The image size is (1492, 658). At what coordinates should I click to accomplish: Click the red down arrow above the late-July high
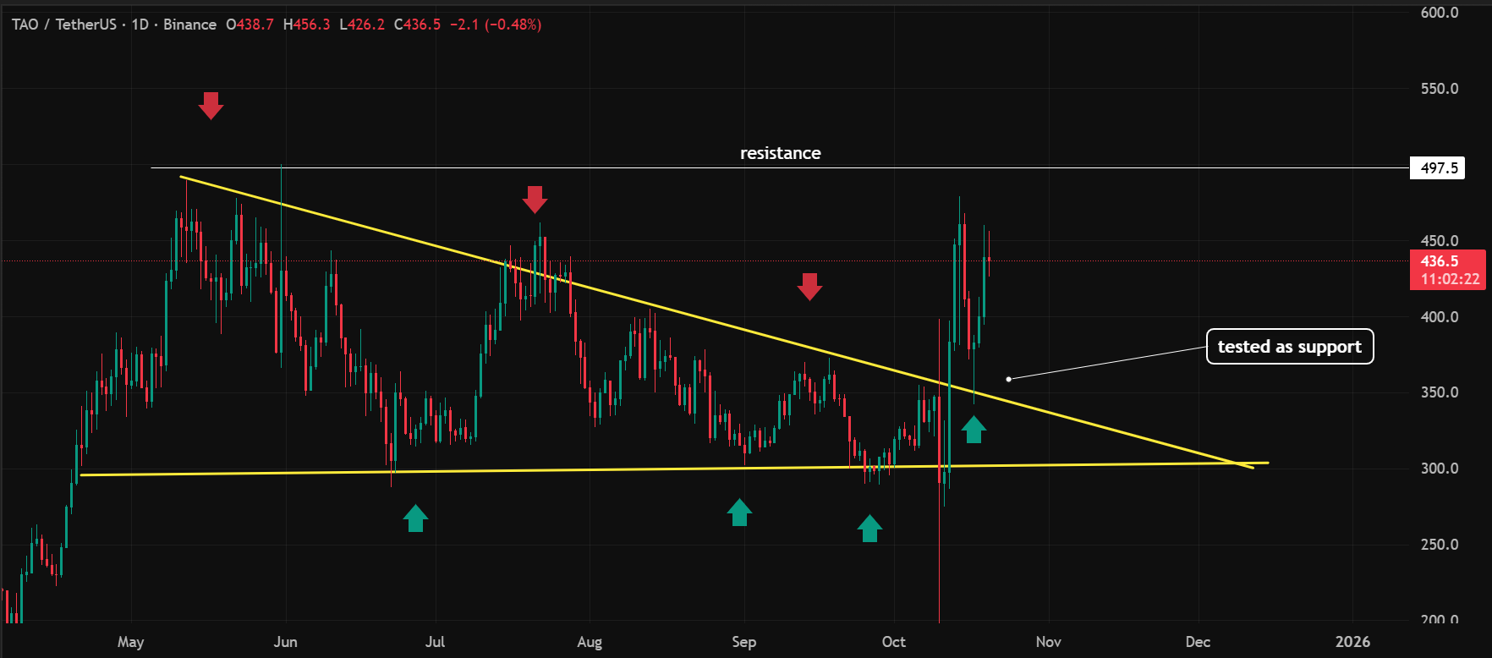(x=535, y=200)
